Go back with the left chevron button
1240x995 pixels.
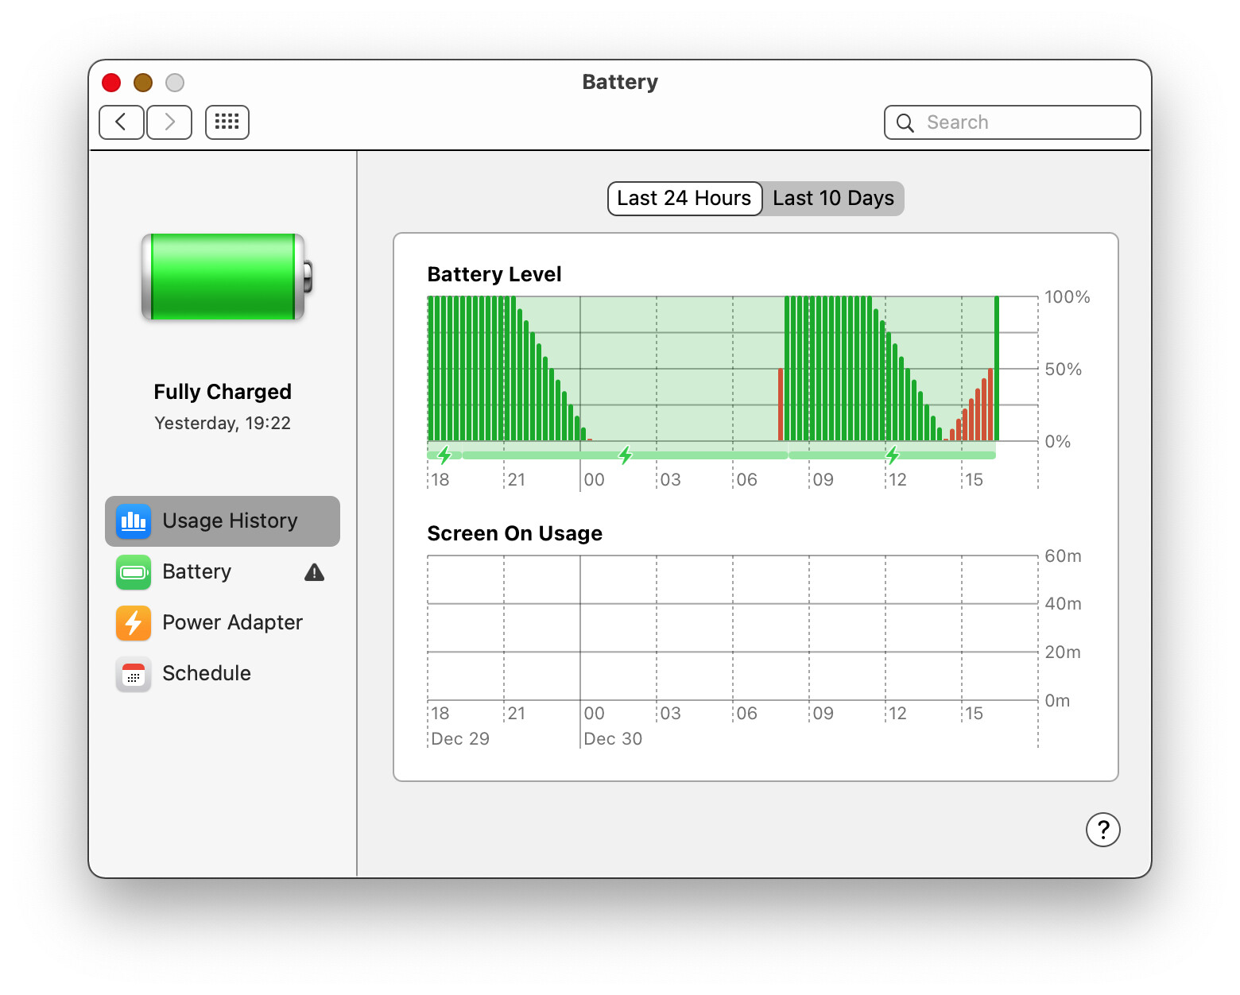[122, 122]
